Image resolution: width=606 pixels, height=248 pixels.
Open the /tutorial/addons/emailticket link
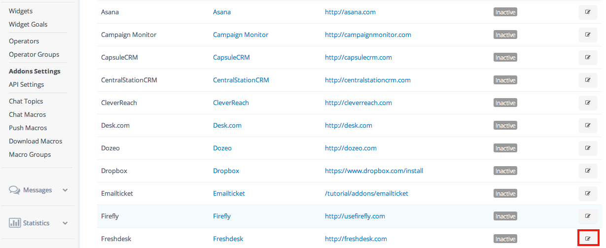pyautogui.click(x=366, y=193)
